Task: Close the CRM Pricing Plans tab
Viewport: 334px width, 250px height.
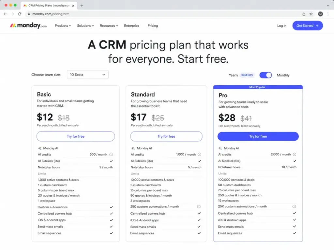Action: point(73,6)
